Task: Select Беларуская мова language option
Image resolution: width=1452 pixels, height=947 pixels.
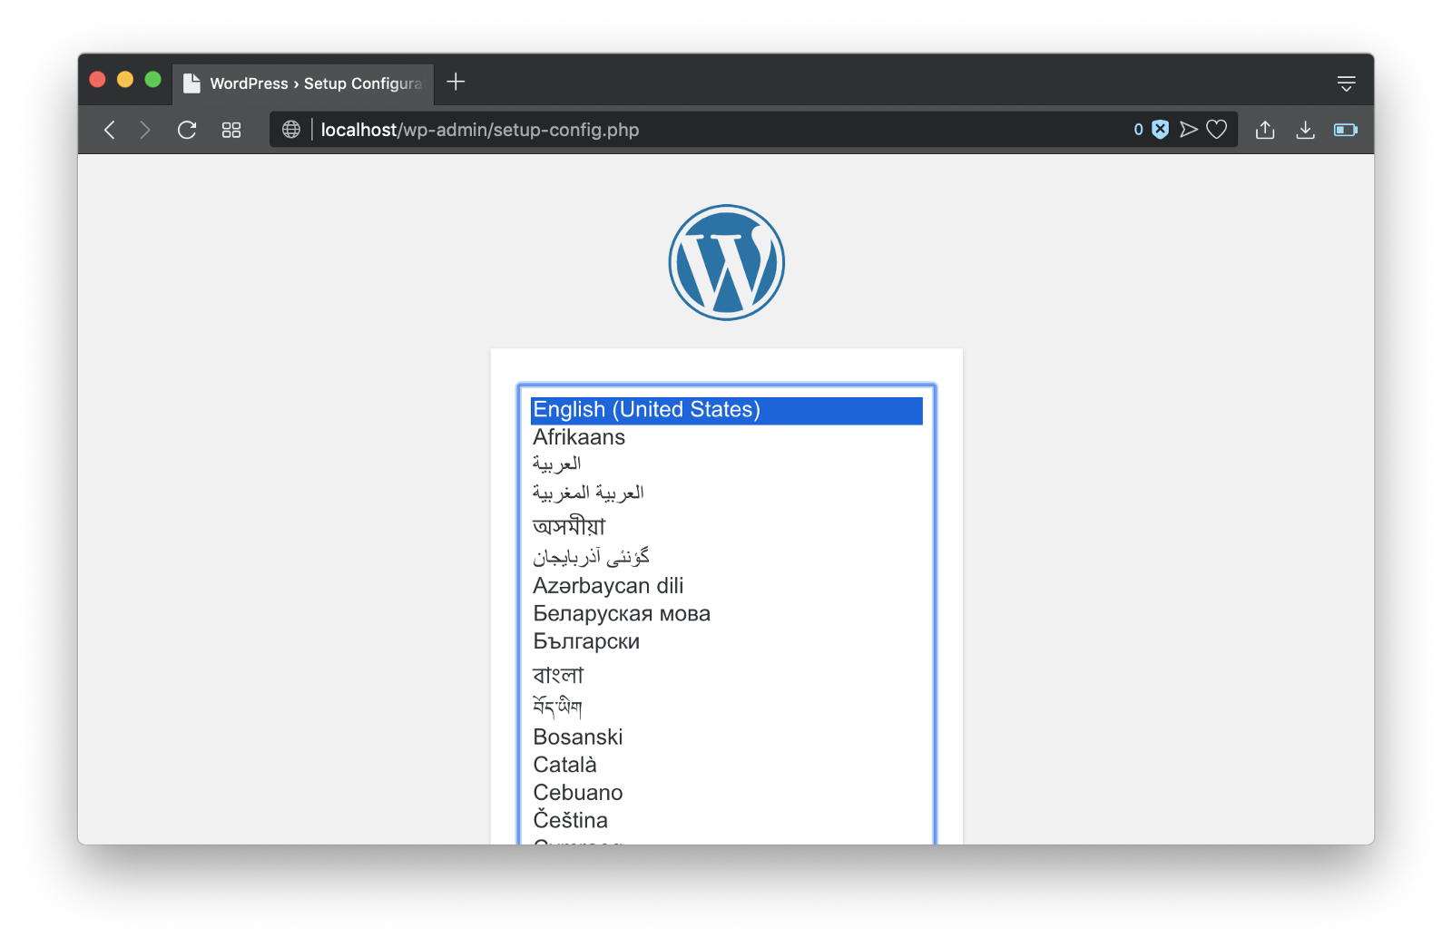Action: [726, 614]
